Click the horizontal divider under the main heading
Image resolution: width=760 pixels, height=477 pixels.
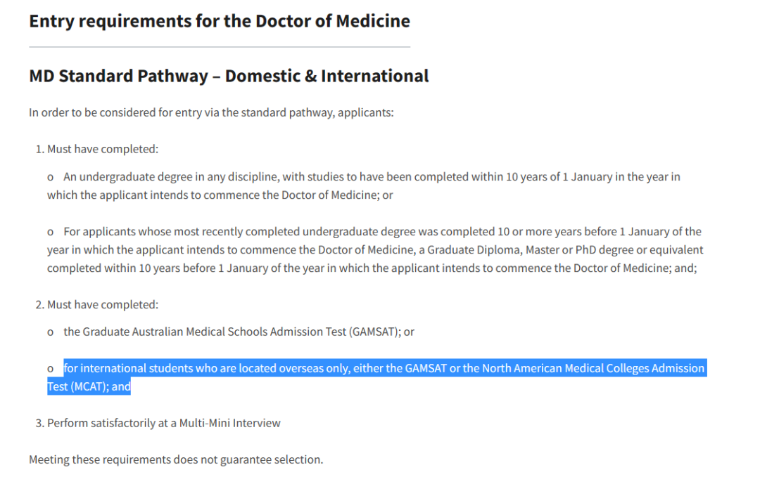pyautogui.click(x=219, y=47)
